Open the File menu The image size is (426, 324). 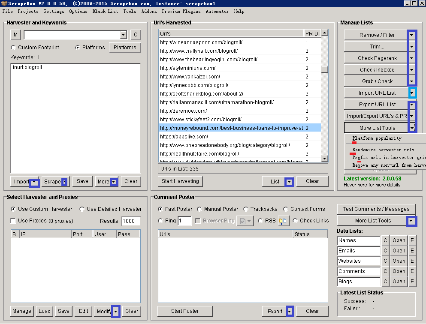[8, 12]
